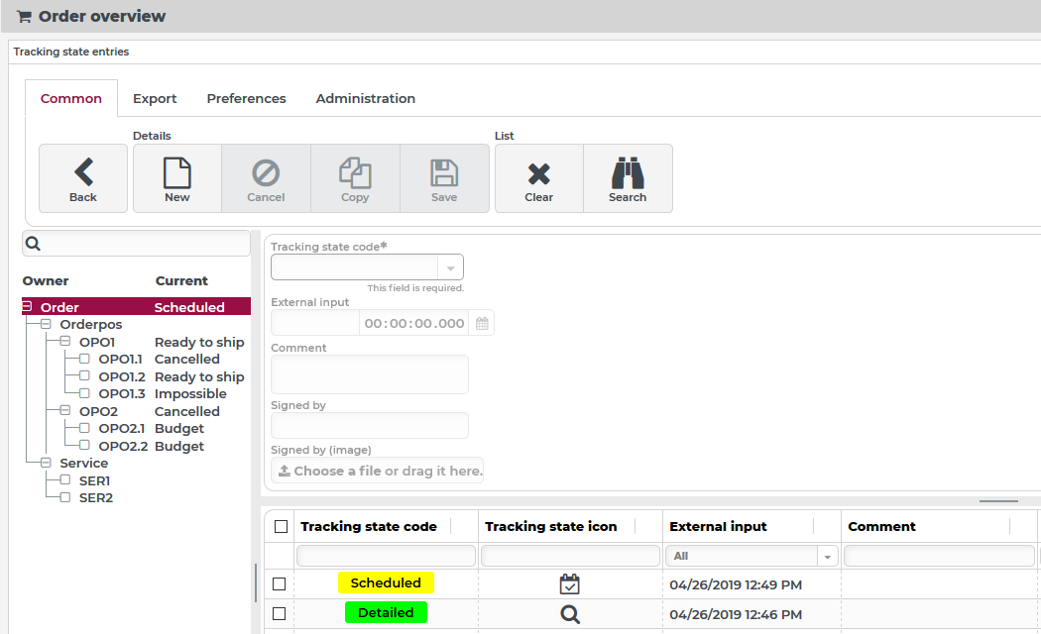
Task: Open the Administration tab
Action: tap(365, 98)
